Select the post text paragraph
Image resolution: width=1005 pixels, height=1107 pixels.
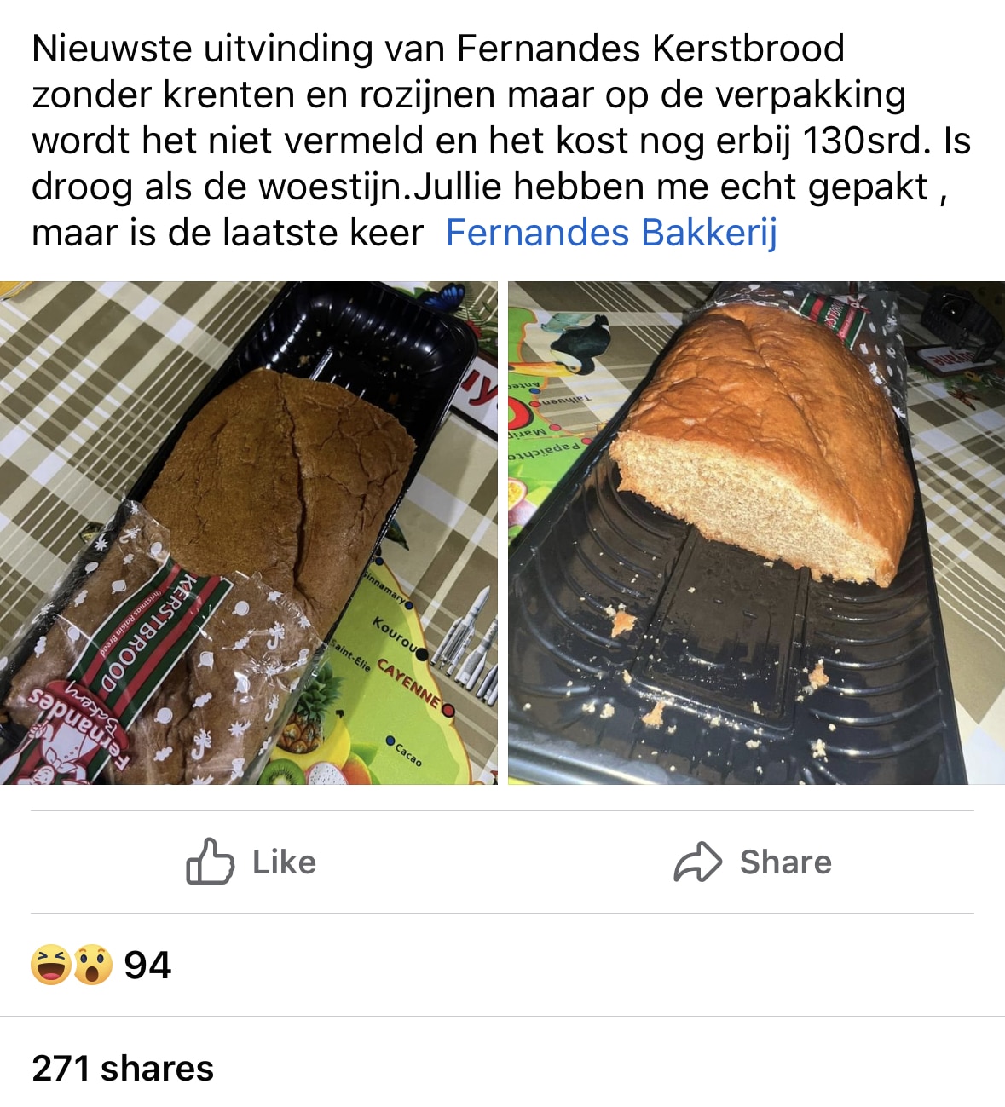click(501, 141)
